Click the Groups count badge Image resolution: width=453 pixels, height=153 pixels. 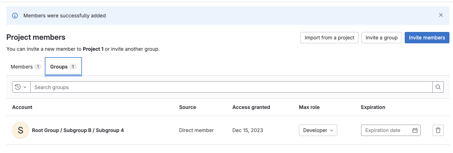point(73,67)
